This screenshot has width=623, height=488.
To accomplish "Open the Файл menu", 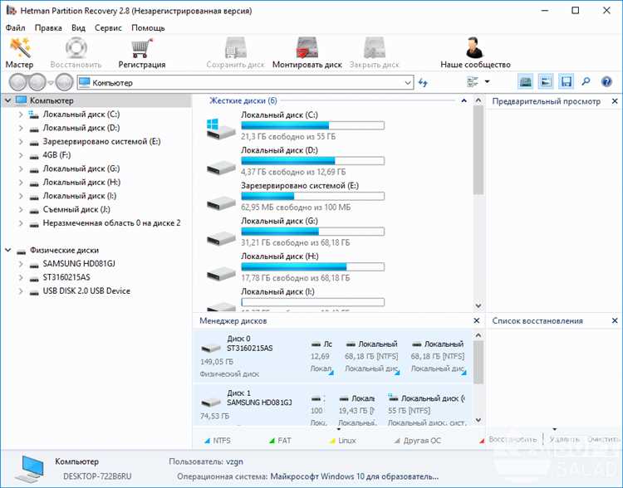I will pyautogui.click(x=16, y=27).
